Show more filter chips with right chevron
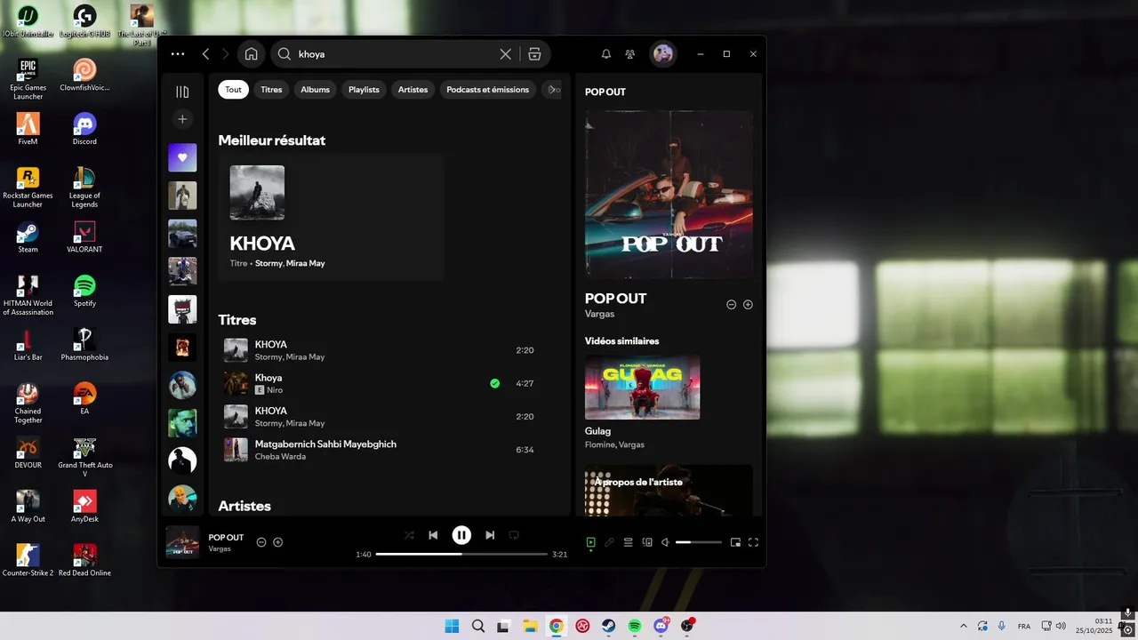Screen dimensions: 1138x640 tap(552, 90)
